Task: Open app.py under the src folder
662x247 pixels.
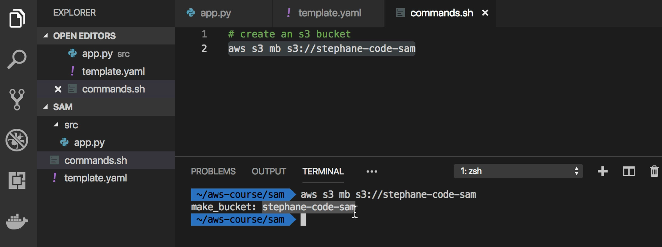Action: pyautogui.click(x=106, y=143)
